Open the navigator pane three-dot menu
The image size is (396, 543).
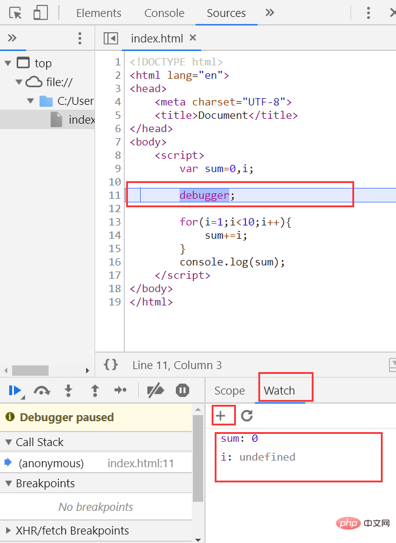click(80, 38)
